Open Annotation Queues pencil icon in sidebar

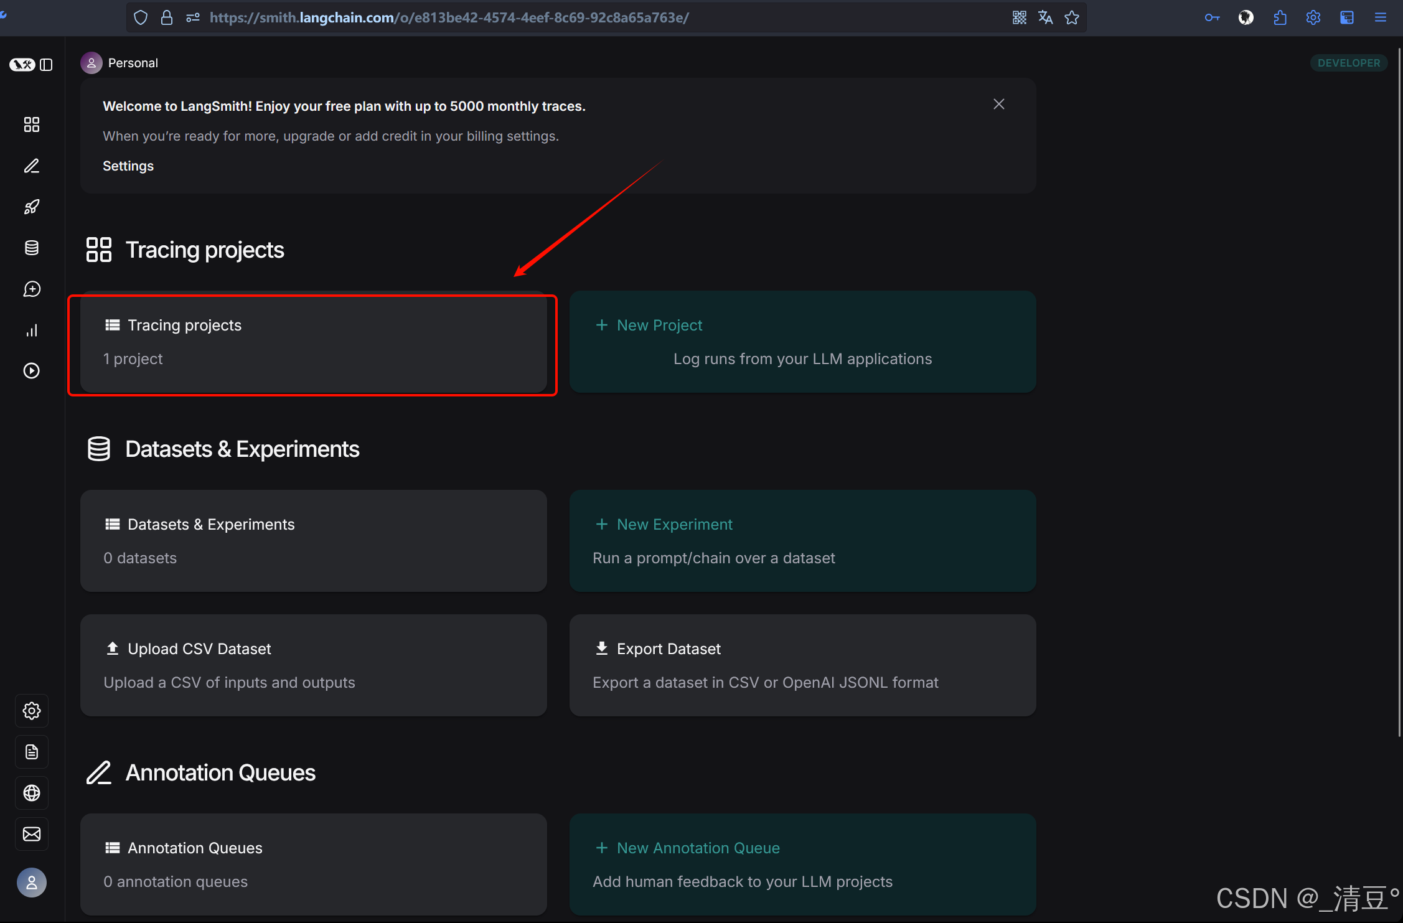pos(32,166)
